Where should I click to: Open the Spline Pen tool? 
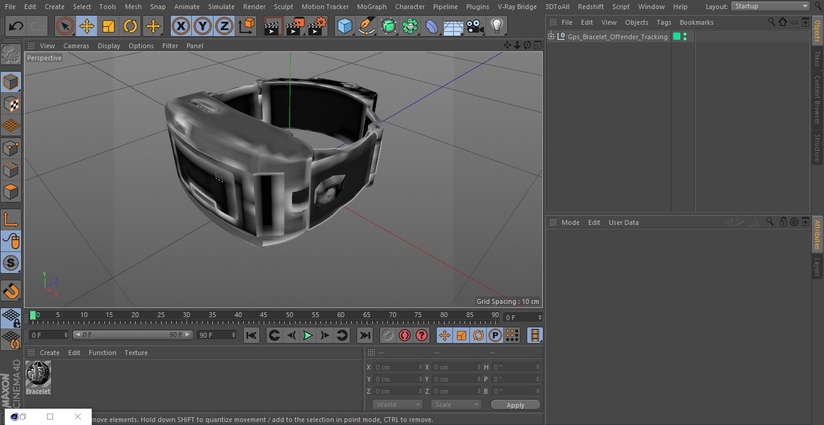[x=366, y=26]
